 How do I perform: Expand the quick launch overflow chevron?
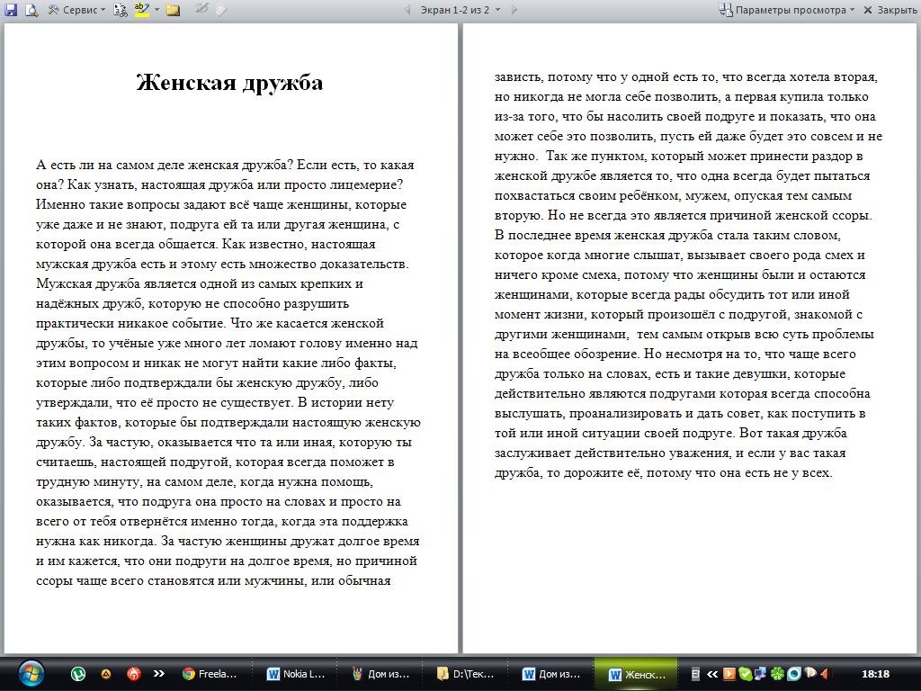coord(158,673)
